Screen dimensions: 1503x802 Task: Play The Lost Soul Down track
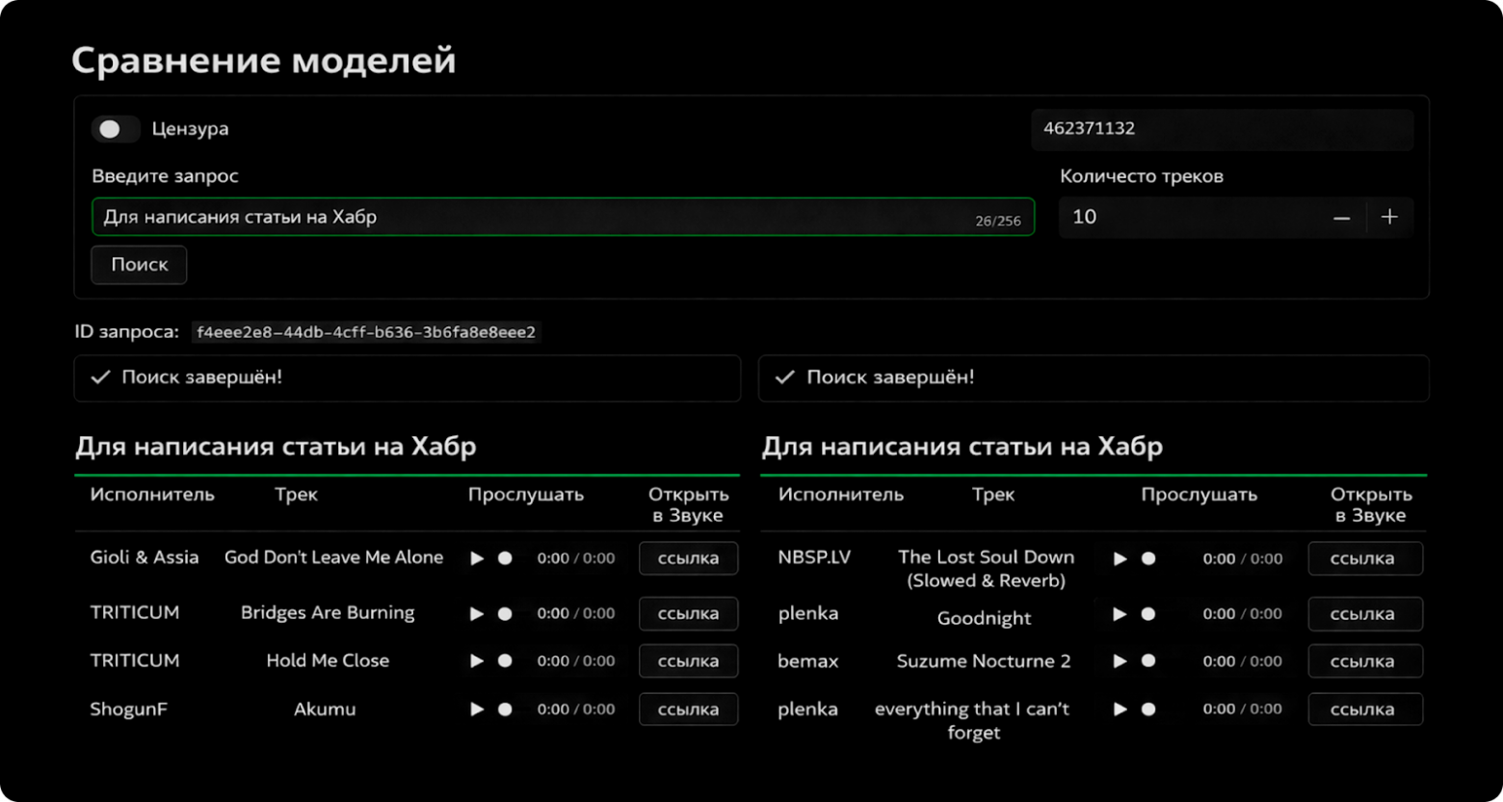(1120, 558)
